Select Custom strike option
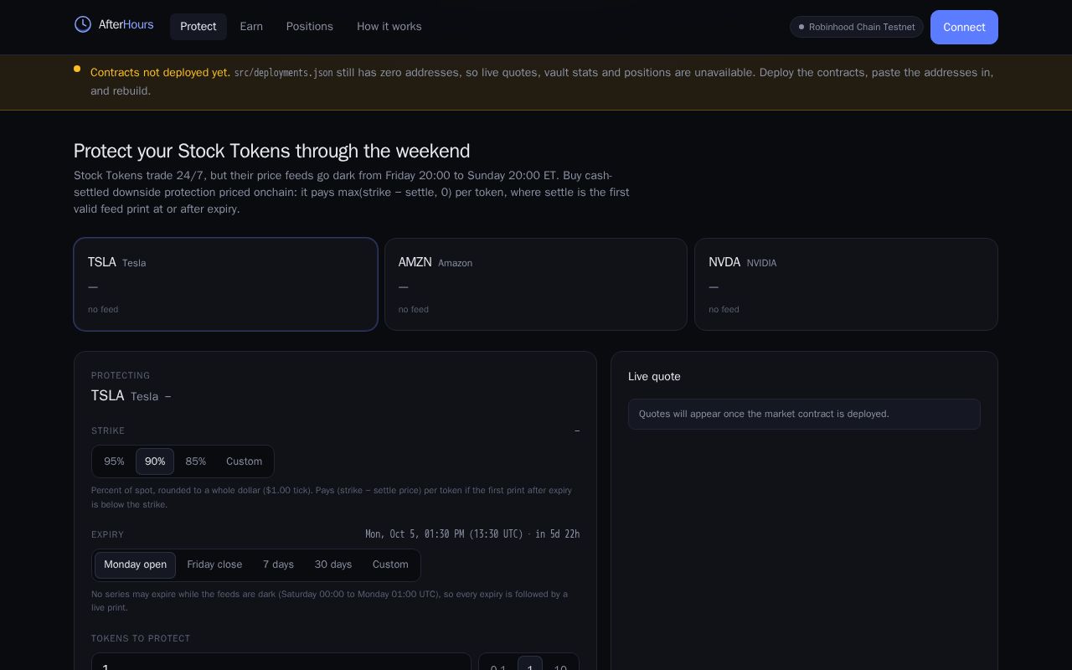Viewport: 1072px width, 670px height. (x=244, y=461)
